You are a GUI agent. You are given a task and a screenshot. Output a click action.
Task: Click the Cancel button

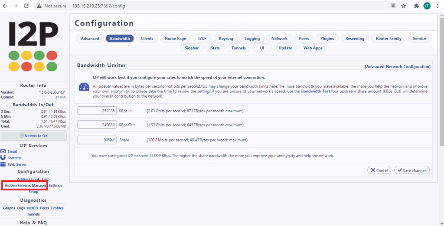pyautogui.click(x=379, y=170)
